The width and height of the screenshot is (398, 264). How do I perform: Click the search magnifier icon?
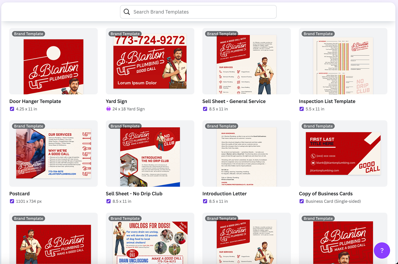tap(127, 12)
